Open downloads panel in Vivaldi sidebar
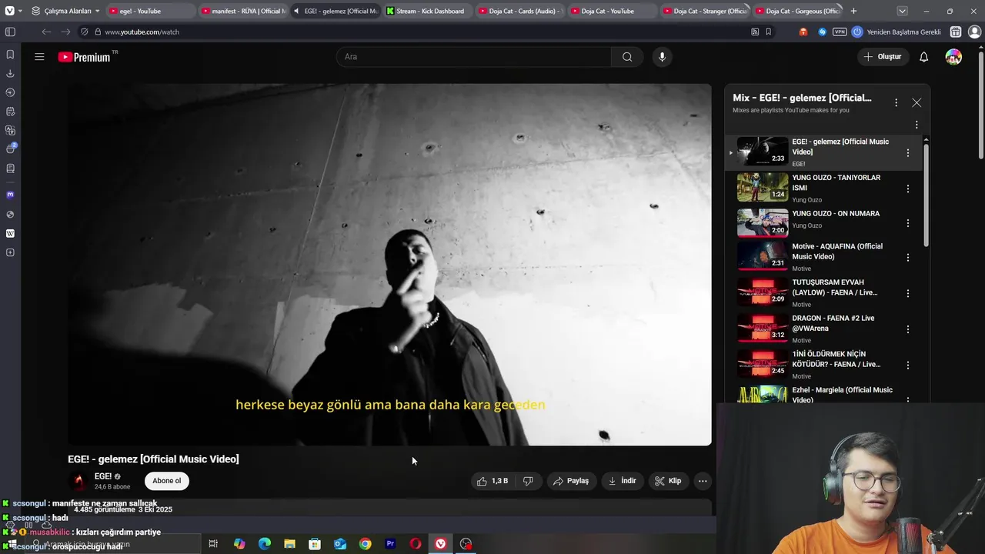This screenshot has height=554, width=985. tap(10, 74)
